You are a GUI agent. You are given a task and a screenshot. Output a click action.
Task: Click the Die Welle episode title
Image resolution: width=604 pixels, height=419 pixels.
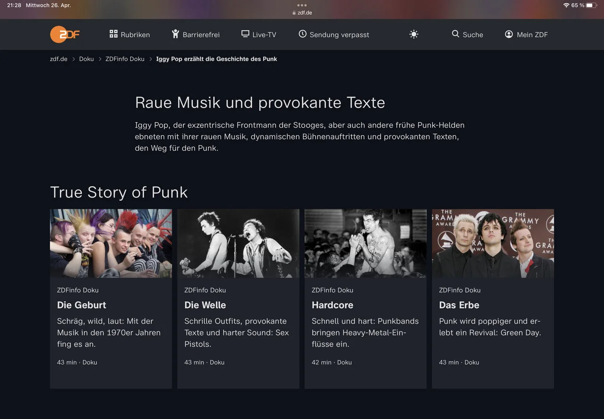[205, 305]
